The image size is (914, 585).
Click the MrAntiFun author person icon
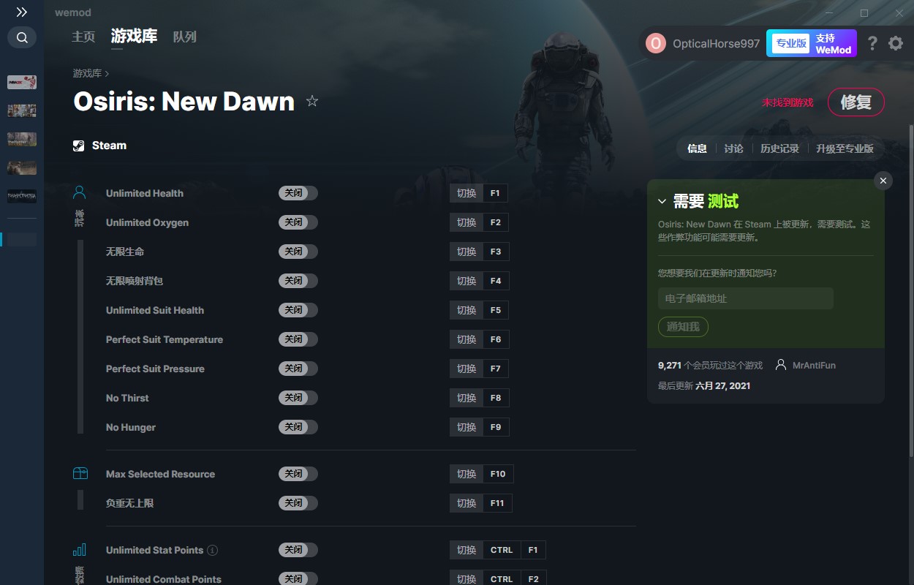pos(781,365)
